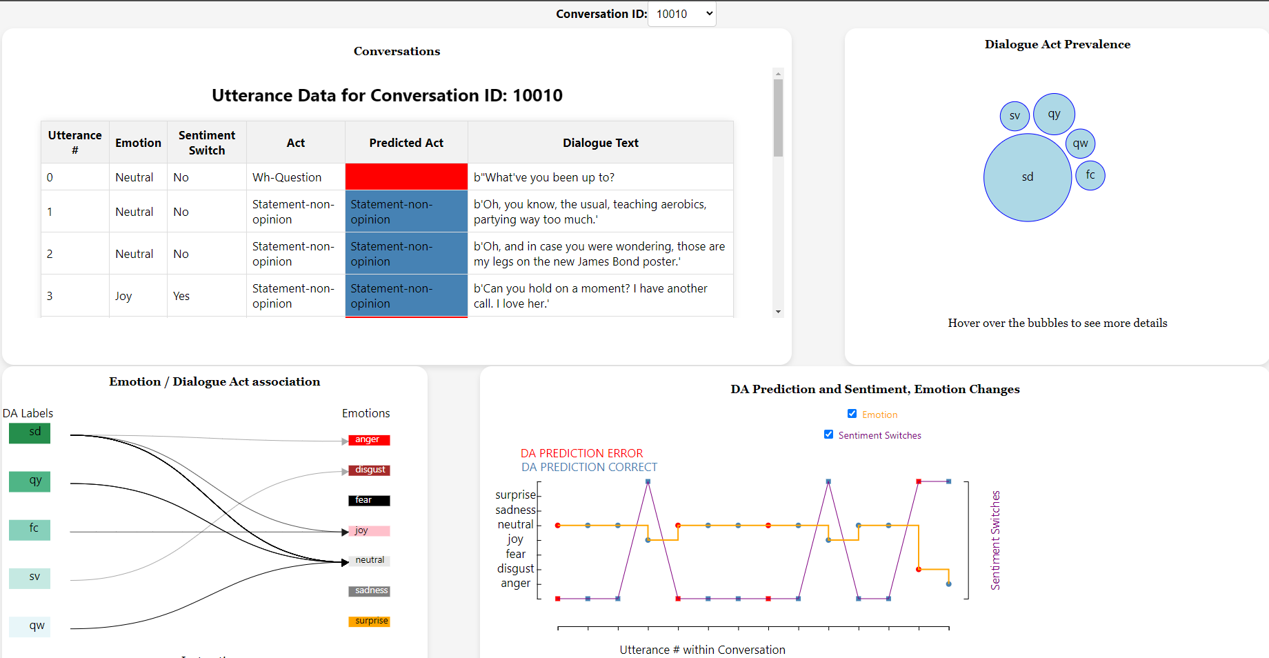This screenshot has width=1269, height=658.
Task: Click the disgust emotion label
Action: [369, 470]
